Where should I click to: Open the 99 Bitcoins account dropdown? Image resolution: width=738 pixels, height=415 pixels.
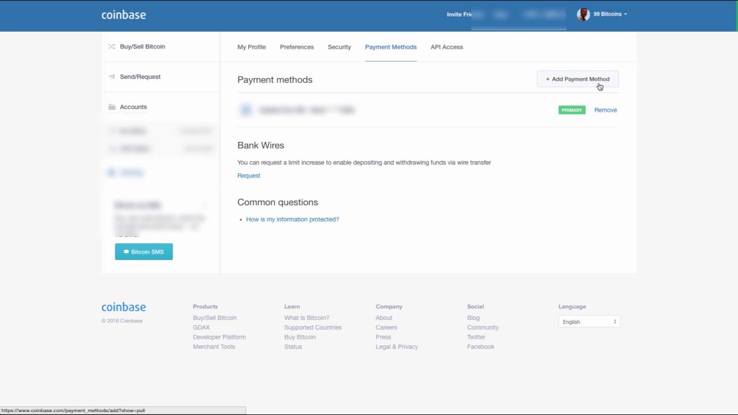tap(610, 14)
